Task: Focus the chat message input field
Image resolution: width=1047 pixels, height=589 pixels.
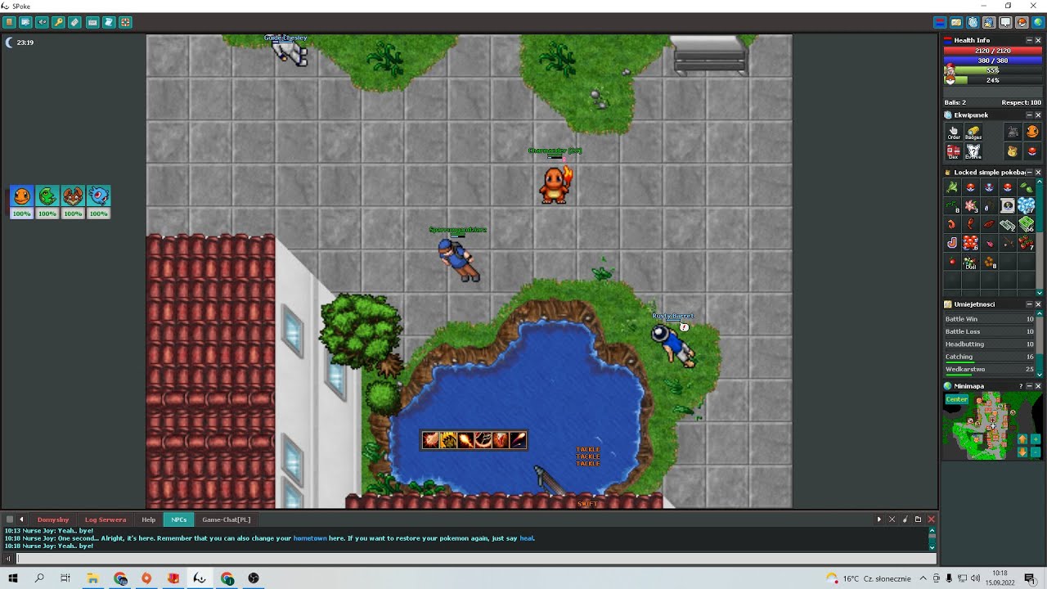Action: (x=476, y=559)
